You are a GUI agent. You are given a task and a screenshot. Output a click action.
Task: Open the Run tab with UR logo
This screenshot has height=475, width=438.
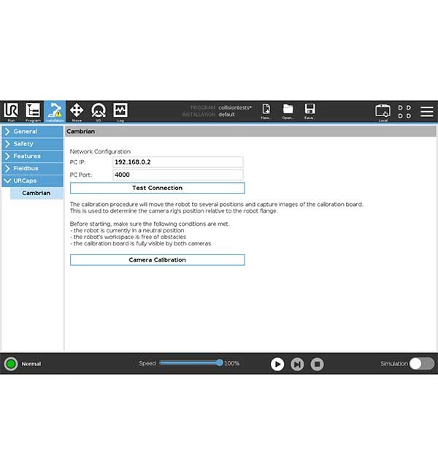pos(11,112)
